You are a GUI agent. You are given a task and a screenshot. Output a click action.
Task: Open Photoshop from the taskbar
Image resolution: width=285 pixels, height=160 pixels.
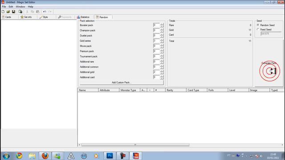coord(110,156)
